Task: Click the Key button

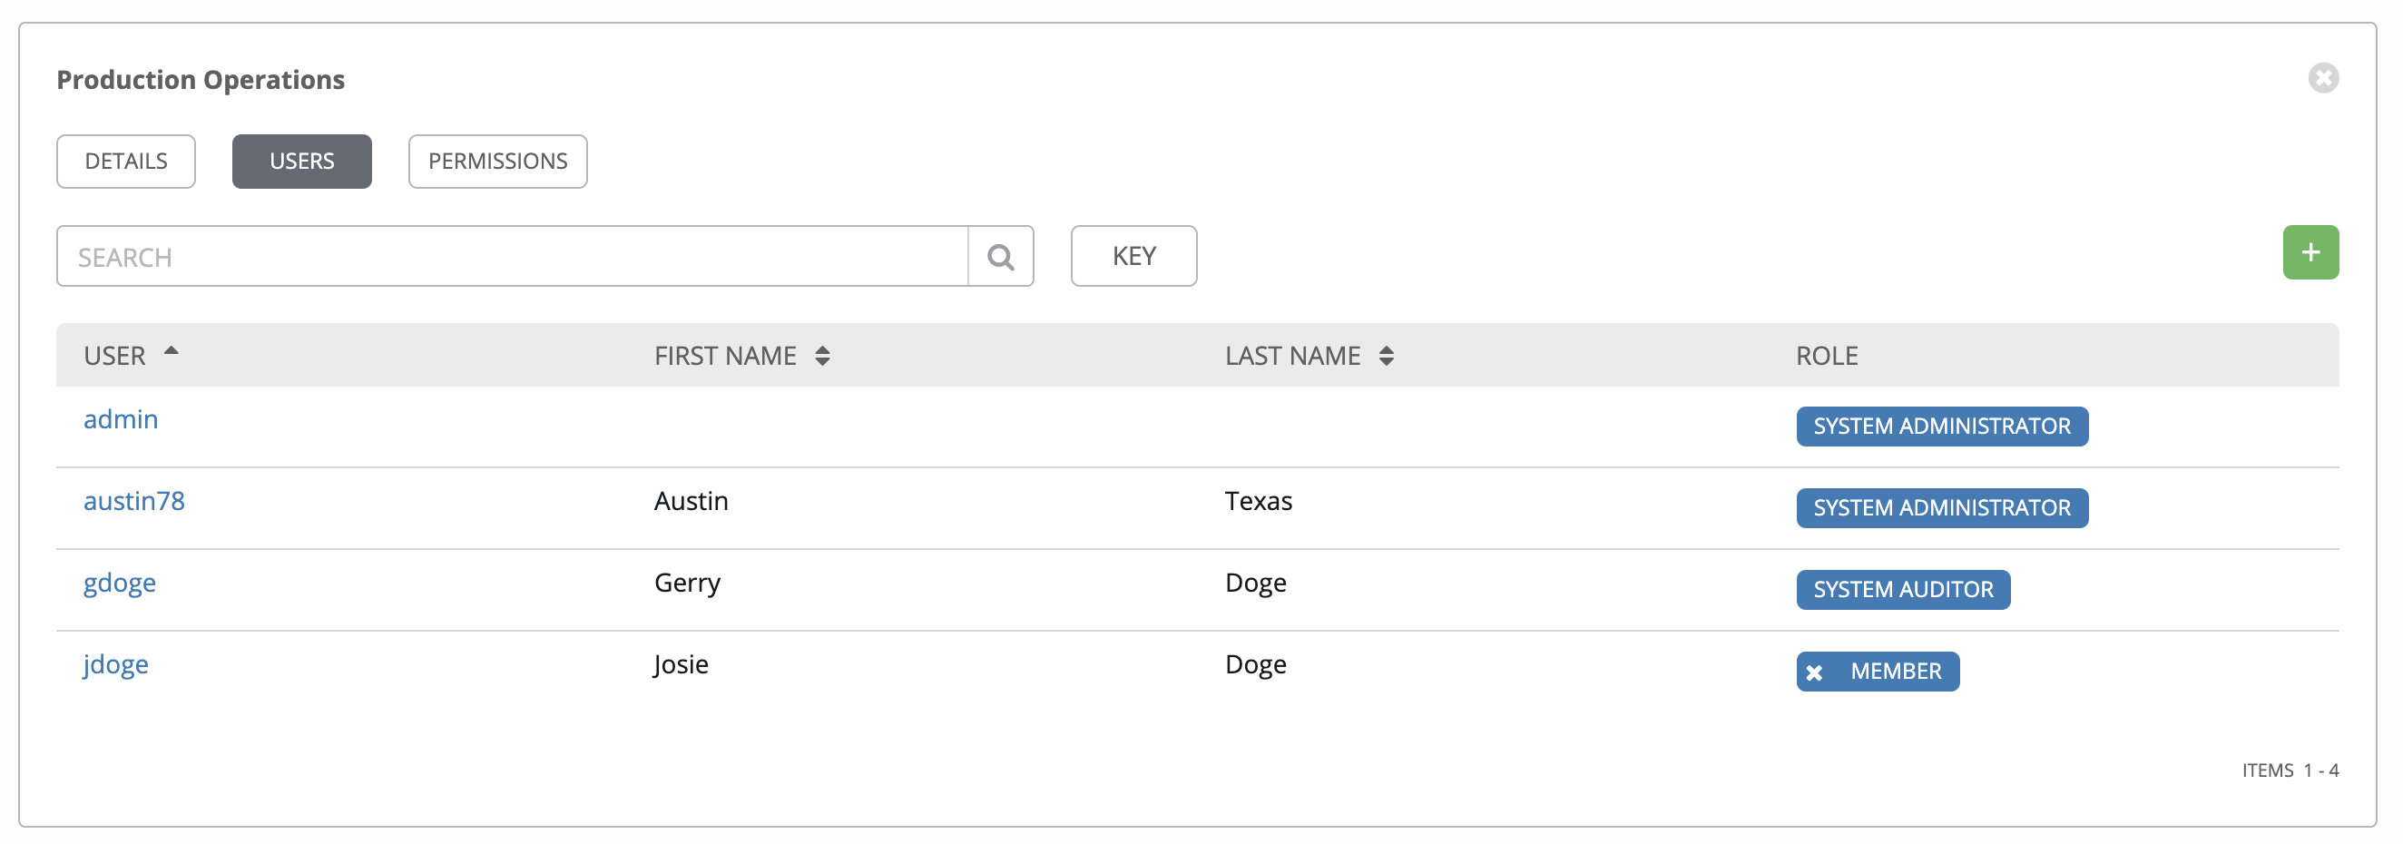Action: 1133,257
